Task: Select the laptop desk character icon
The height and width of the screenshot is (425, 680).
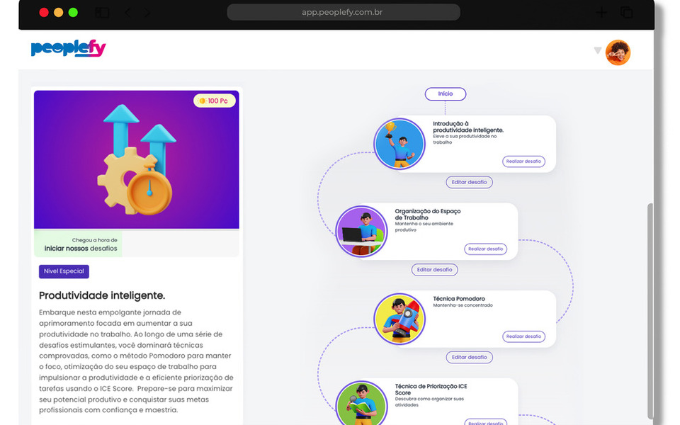Action: (361, 231)
